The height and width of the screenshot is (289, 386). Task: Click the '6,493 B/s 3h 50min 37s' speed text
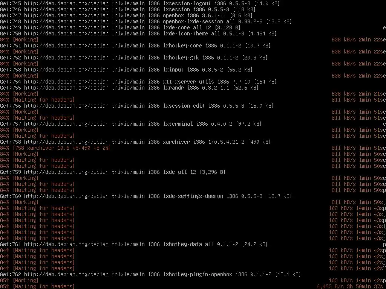point(349,286)
